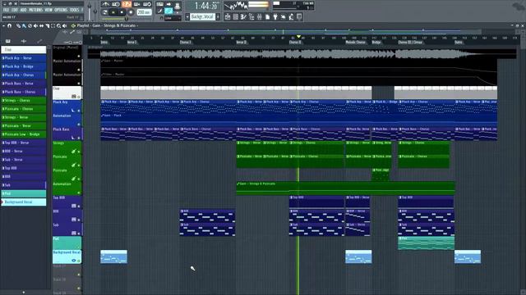Select Pizzicato Low - Bridge pattern in picker

coord(24,134)
